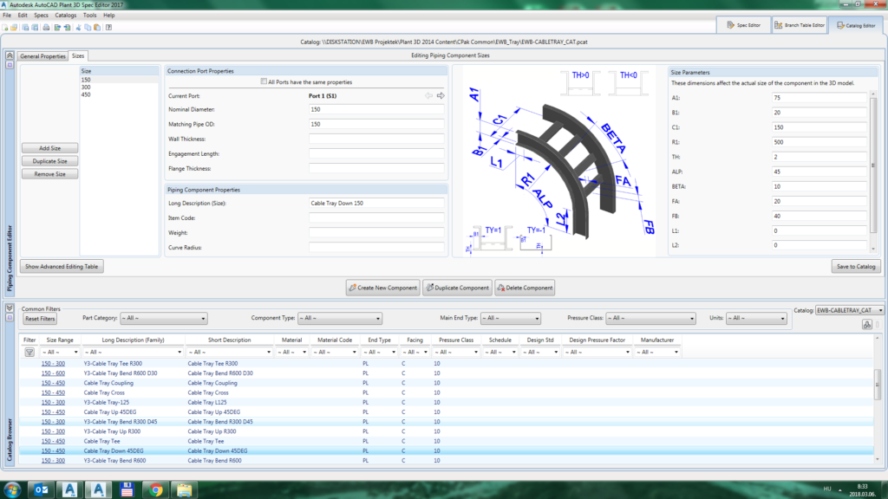The height and width of the screenshot is (499, 888).
Task: Click the filter funnel icon in table
Action: click(x=29, y=353)
